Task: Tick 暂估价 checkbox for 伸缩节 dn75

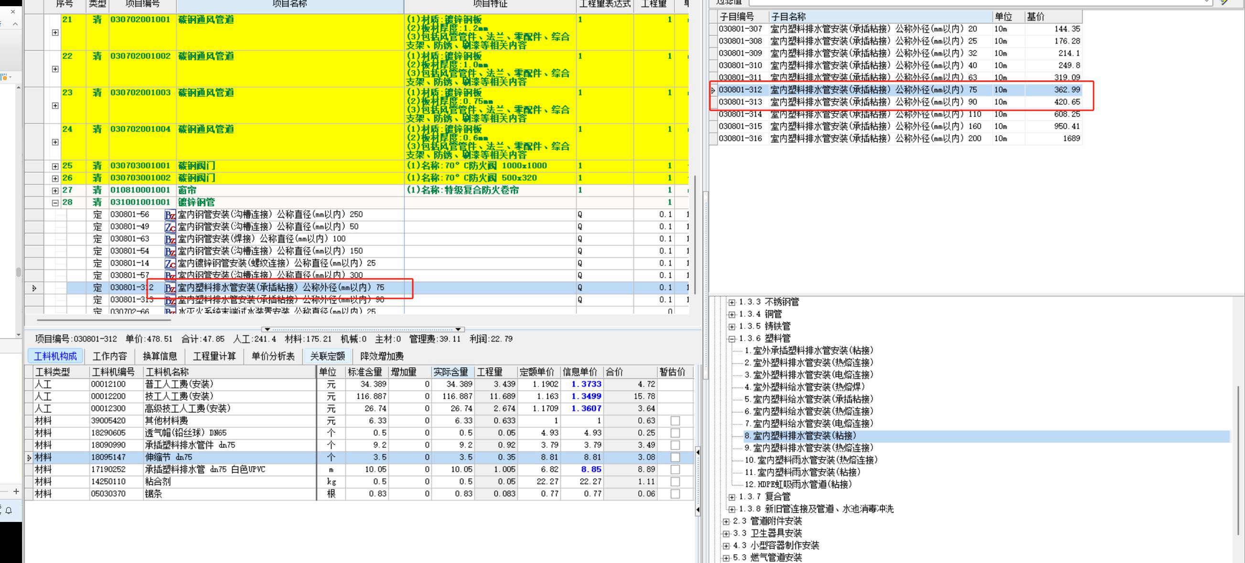Action: tap(675, 457)
